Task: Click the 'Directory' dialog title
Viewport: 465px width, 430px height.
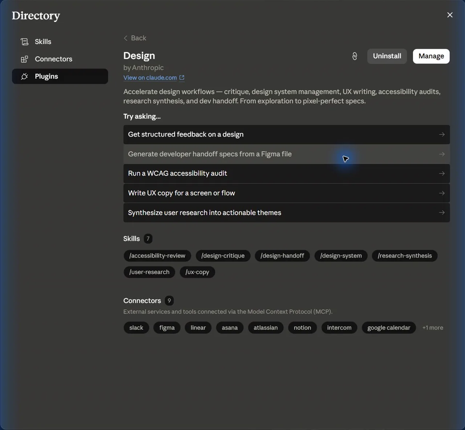Action: click(x=36, y=16)
